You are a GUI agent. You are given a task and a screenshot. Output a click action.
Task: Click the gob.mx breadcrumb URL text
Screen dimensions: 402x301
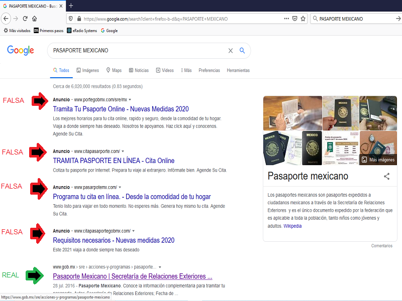105,267
